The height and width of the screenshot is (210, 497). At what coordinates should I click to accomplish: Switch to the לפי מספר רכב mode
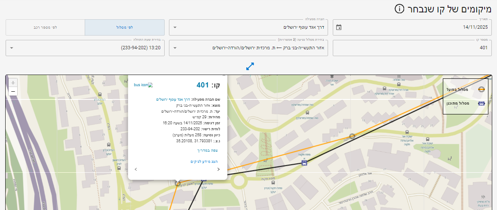tap(45, 27)
